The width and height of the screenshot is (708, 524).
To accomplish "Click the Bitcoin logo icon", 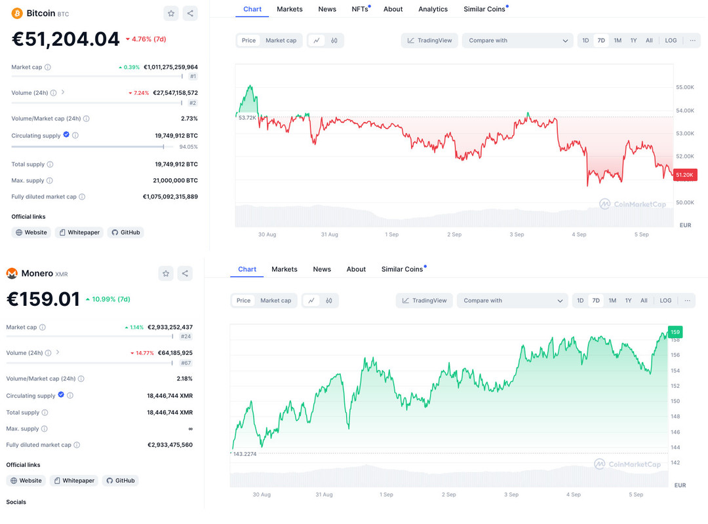I will [17, 14].
